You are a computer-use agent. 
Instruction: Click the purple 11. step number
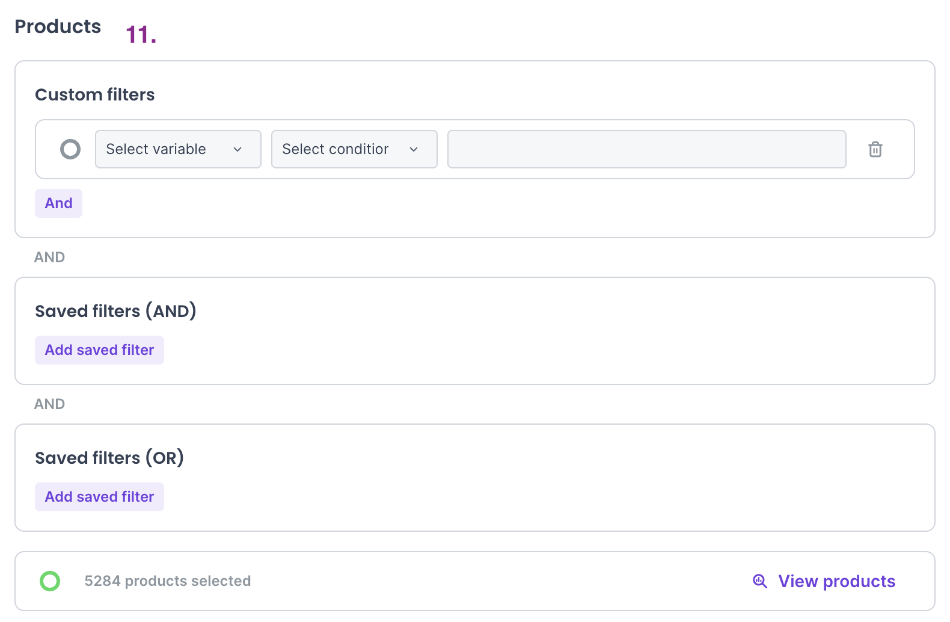141,35
